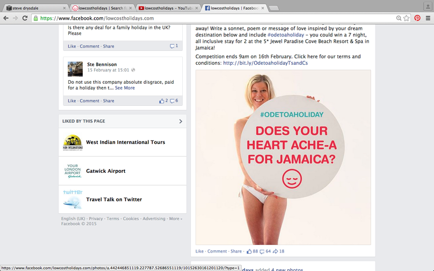Click the 88 likes thumbs-up on photo post
The image size is (434, 271).
coord(252,251)
